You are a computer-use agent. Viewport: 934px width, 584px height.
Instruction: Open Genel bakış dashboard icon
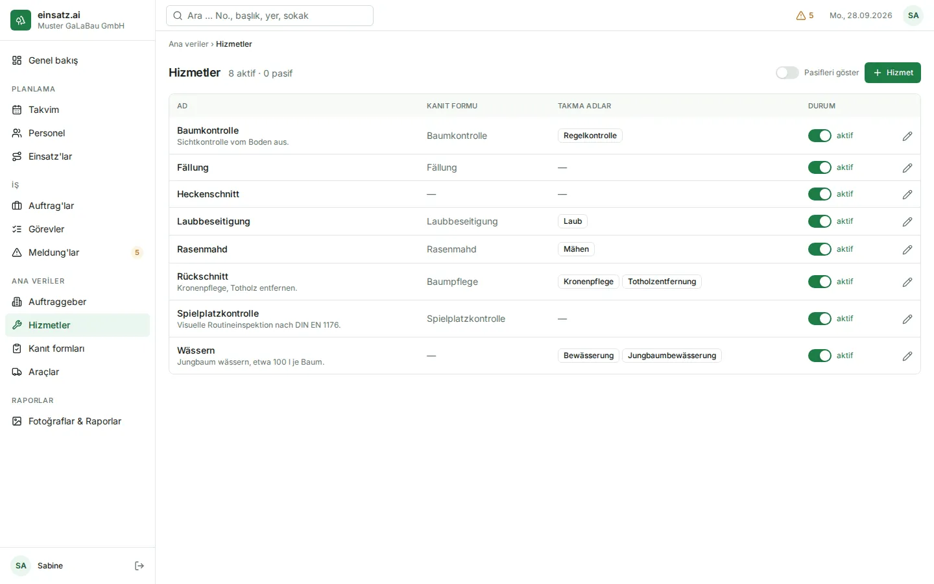[17, 60]
